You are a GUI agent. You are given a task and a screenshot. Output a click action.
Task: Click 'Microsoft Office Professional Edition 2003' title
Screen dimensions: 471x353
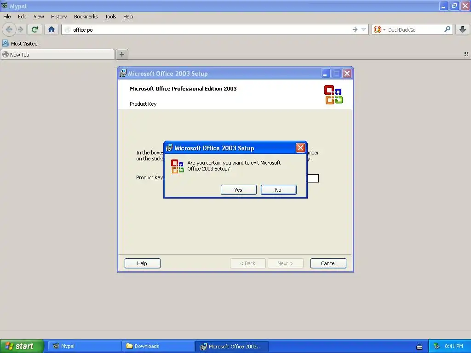pyautogui.click(x=183, y=89)
